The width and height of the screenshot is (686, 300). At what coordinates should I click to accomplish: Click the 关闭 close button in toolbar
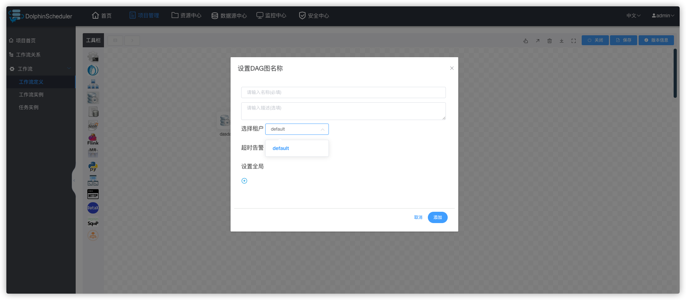(595, 40)
